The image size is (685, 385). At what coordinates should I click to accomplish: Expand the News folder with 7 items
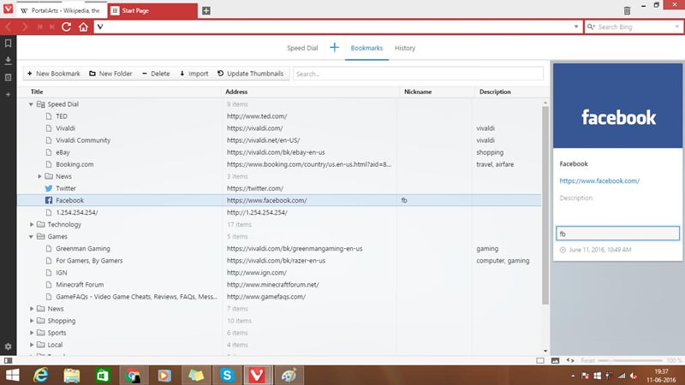32,309
